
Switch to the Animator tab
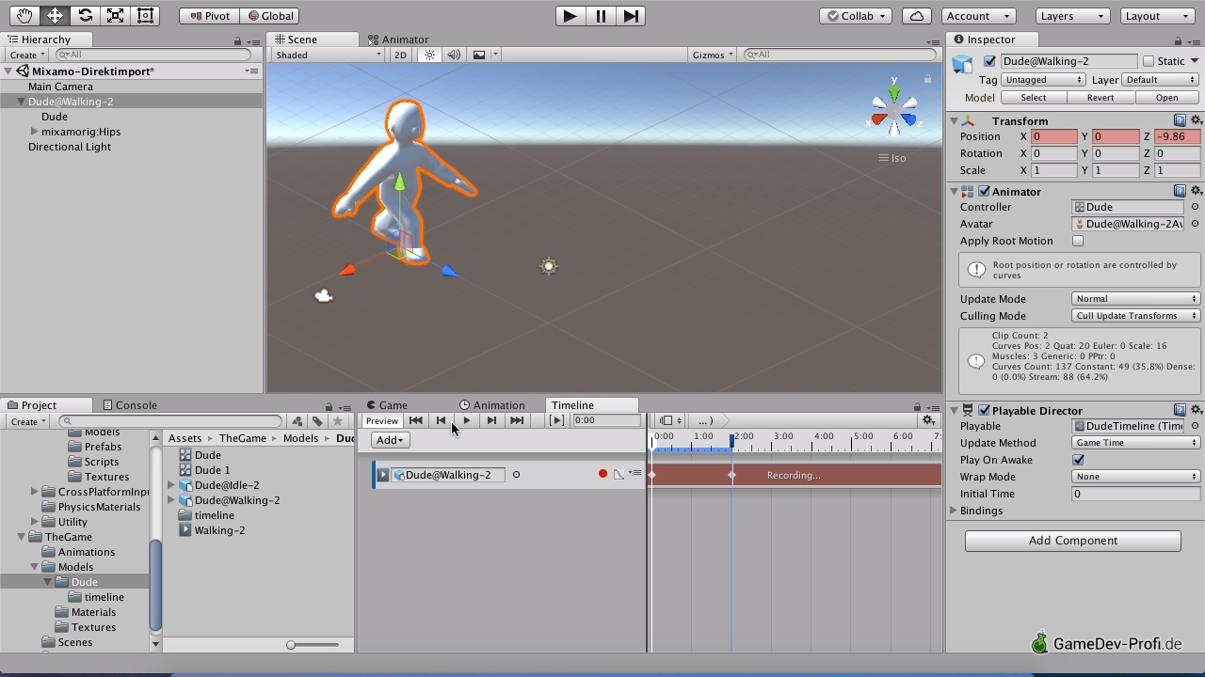(398, 39)
